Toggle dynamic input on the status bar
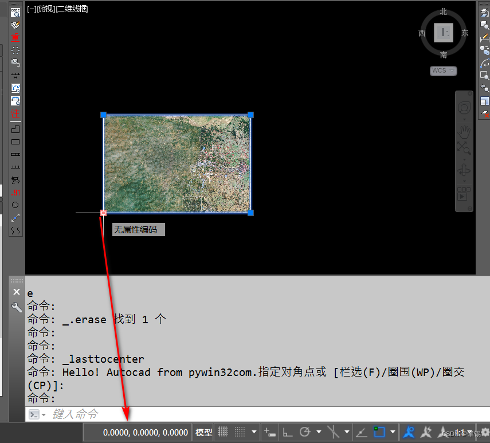Viewport: 490px width, 443px height. (269, 432)
